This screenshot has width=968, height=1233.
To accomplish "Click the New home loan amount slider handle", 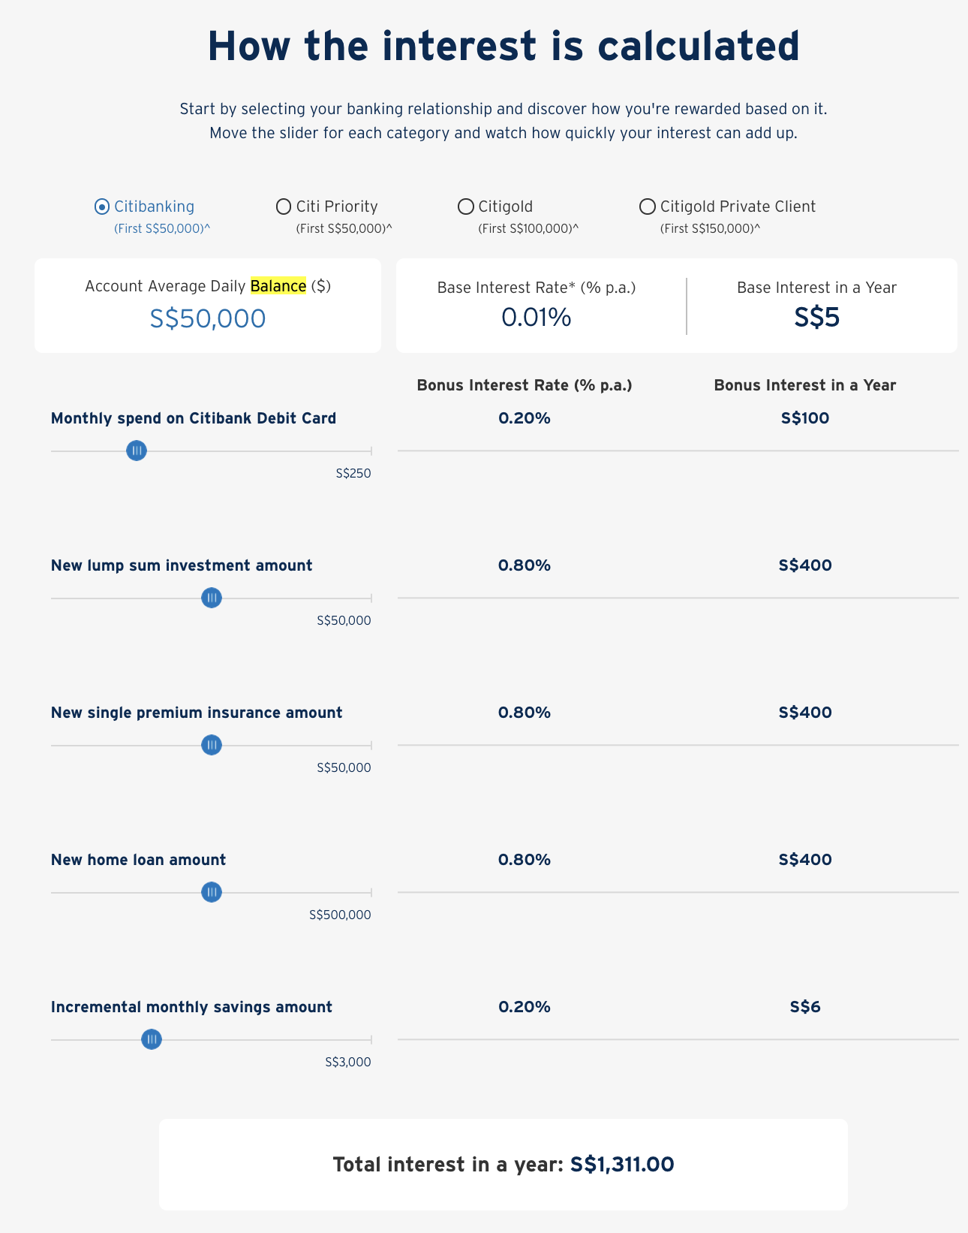I will (212, 893).
